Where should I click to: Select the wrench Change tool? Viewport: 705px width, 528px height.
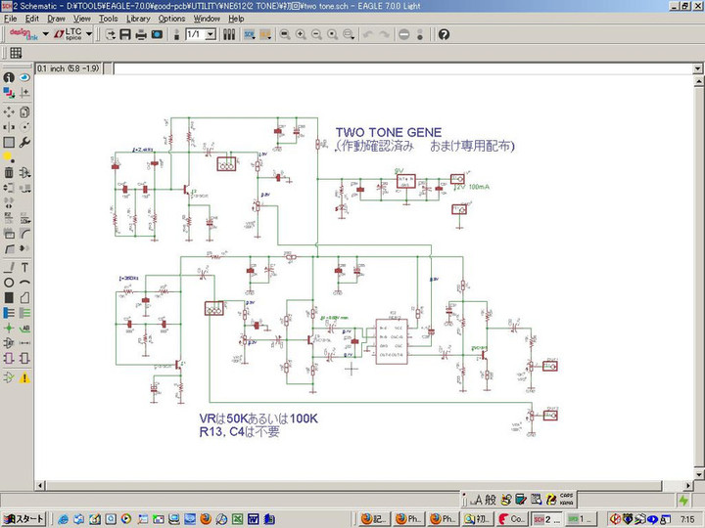tap(24, 142)
